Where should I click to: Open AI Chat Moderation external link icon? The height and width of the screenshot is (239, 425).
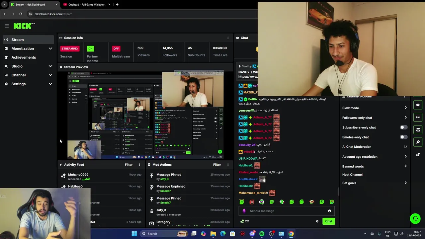[406, 147]
